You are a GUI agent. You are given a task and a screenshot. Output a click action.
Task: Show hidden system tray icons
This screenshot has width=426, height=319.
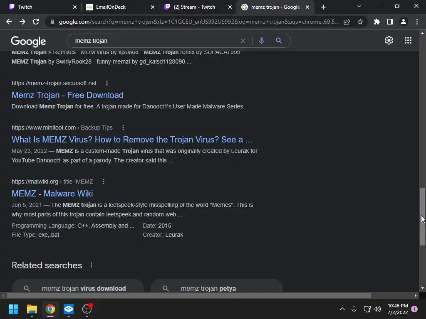[x=342, y=309]
